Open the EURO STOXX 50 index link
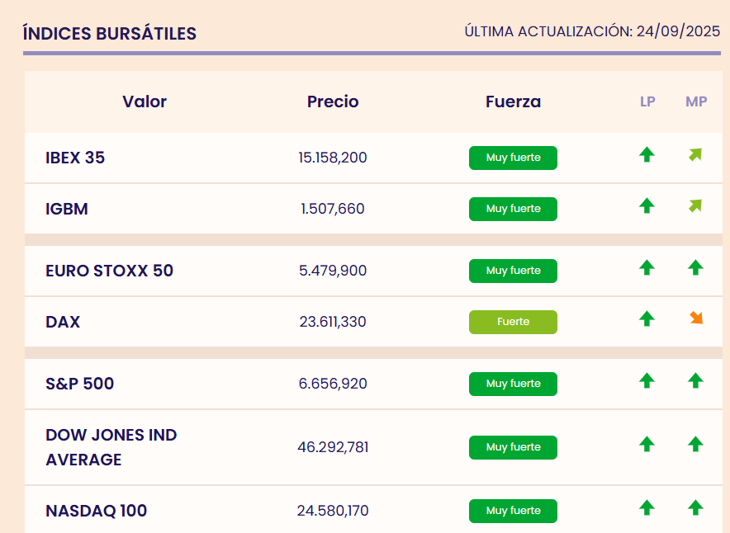730x533 pixels. [109, 271]
